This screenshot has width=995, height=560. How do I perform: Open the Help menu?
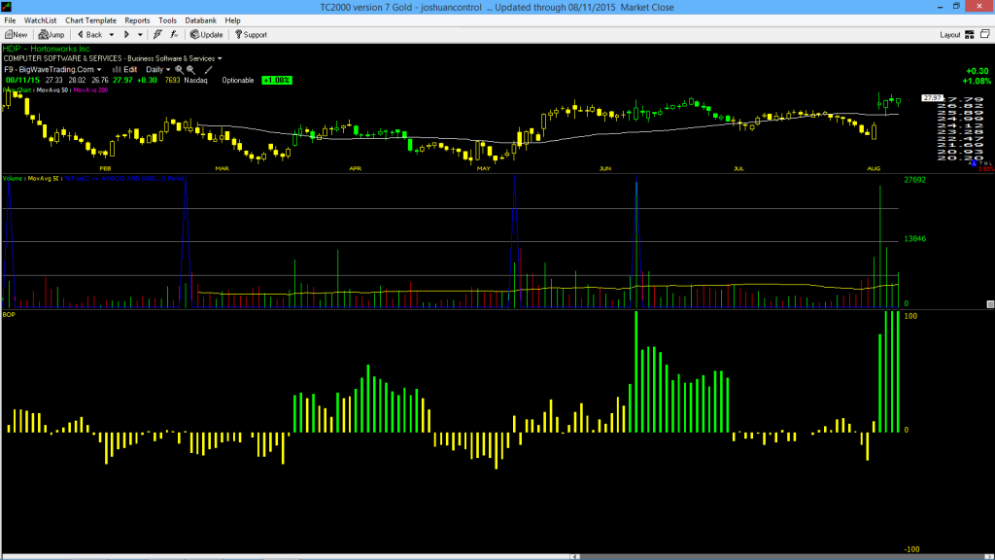click(x=233, y=20)
